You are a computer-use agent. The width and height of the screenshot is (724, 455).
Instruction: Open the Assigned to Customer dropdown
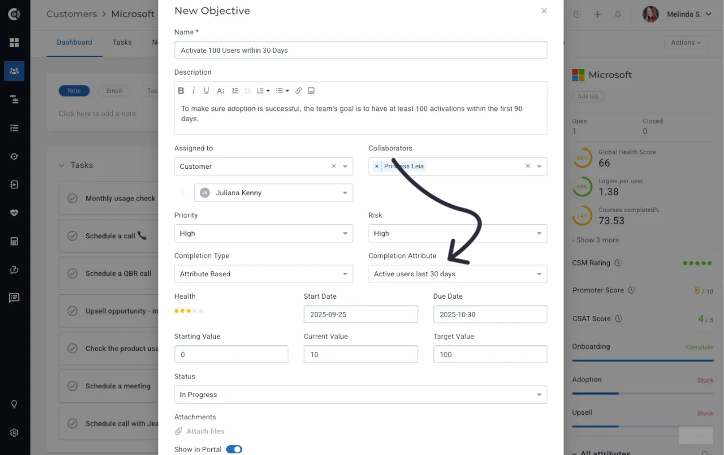(x=264, y=166)
